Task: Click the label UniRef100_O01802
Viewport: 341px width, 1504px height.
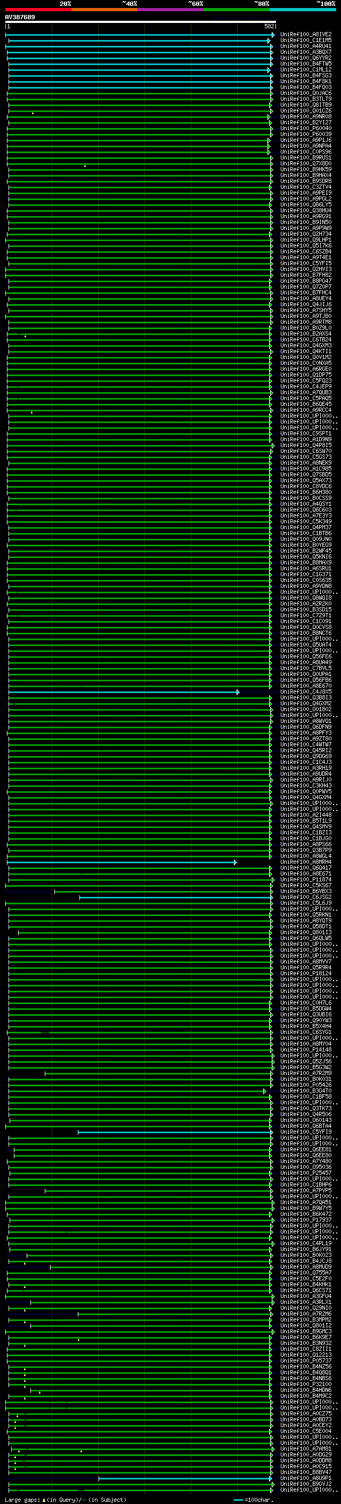Action: point(305,709)
